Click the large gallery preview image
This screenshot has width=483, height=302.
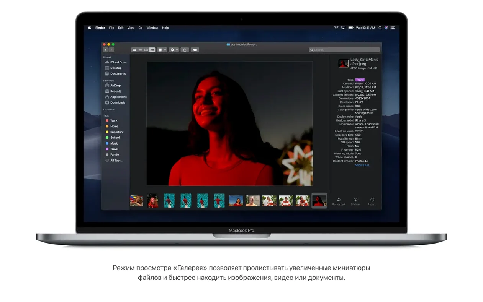click(x=229, y=123)
